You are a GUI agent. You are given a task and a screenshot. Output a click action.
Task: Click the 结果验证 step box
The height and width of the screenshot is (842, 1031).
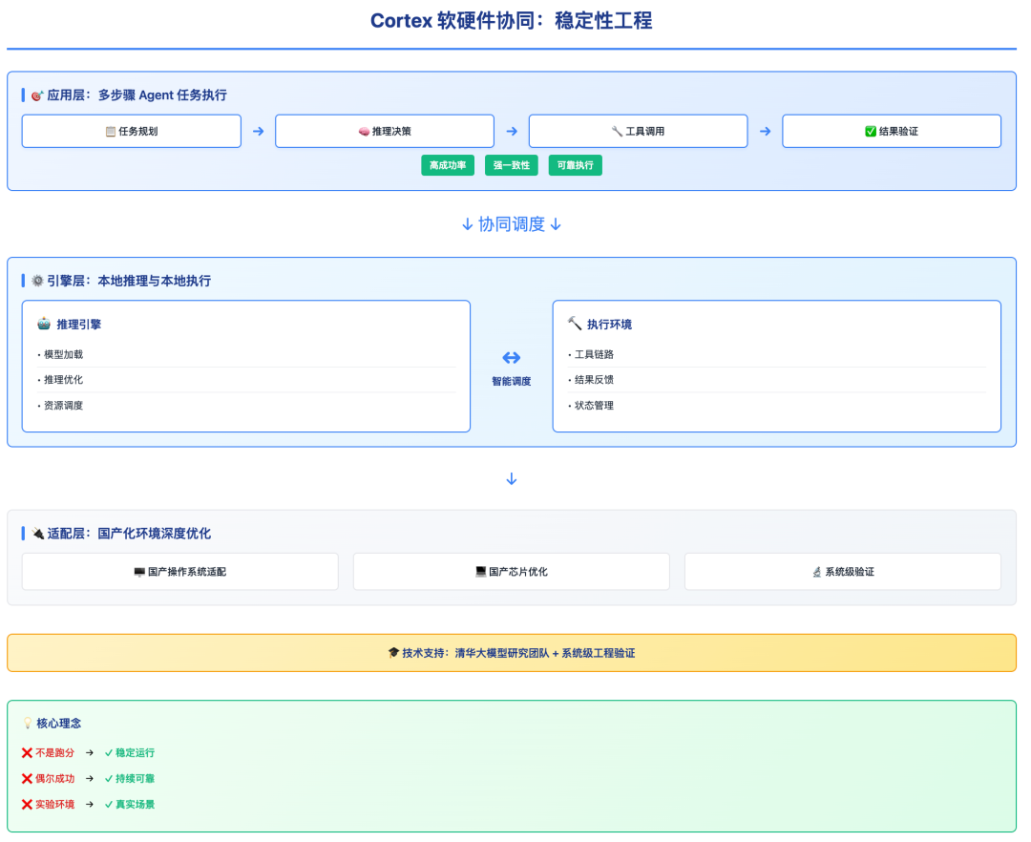click(x=892, y=132)
